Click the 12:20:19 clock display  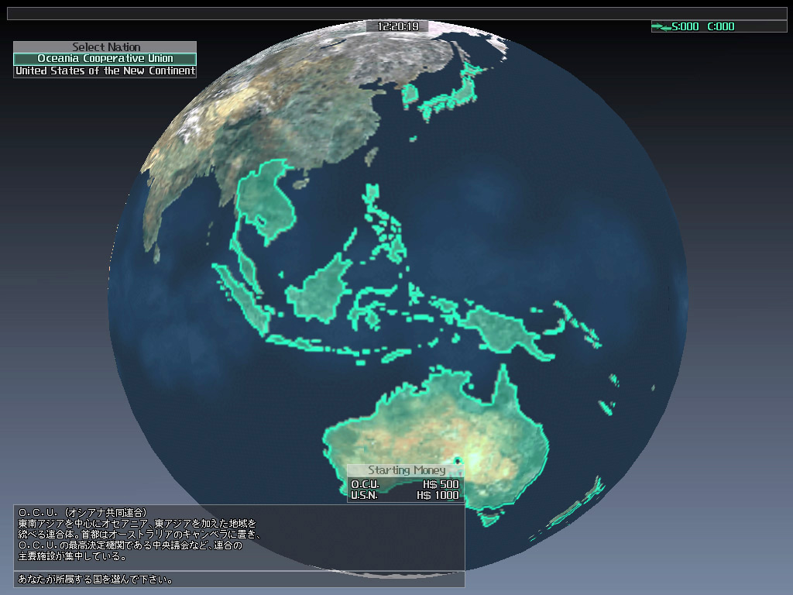click(x=398, y=26)
